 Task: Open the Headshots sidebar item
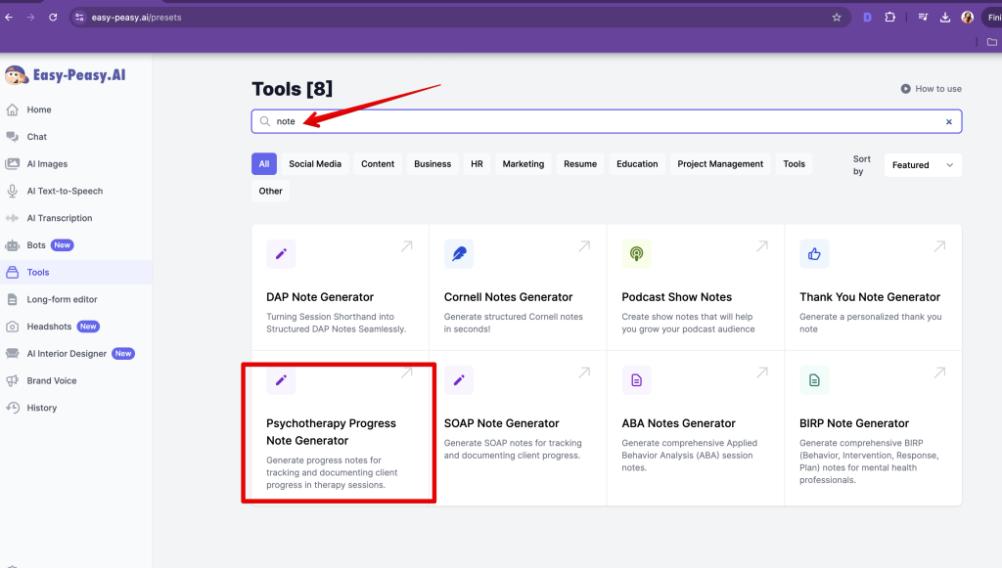pos(49,327)
